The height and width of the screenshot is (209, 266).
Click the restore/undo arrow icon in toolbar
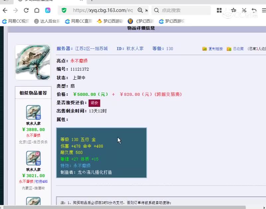pyautogui.click(x=253, y=10)
